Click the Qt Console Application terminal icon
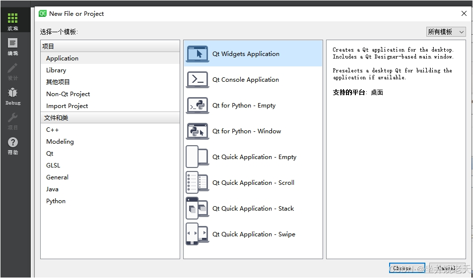 pos(198,79)
